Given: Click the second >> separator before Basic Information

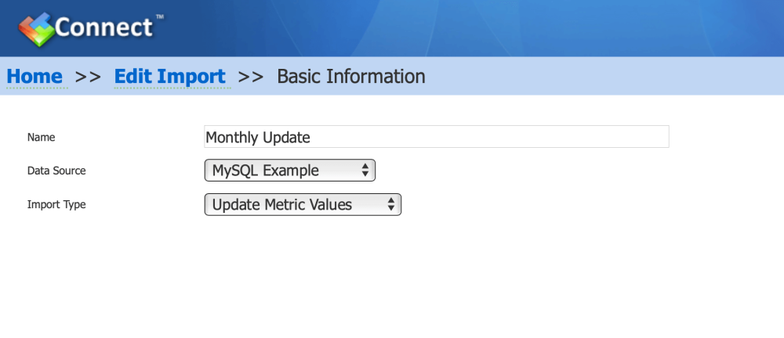Looking at the screenshot, I should (x=251, y=77).
